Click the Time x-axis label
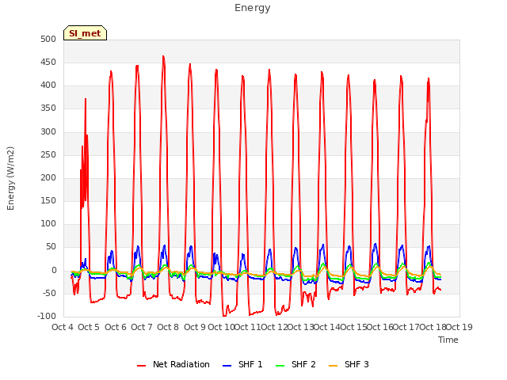507x380 pixels. (x=448, y=340)
